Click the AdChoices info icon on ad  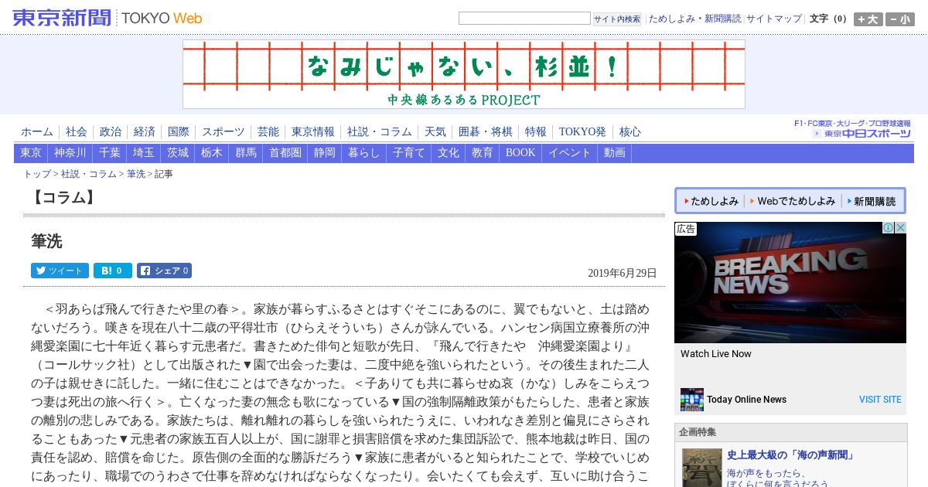[889, 228]
